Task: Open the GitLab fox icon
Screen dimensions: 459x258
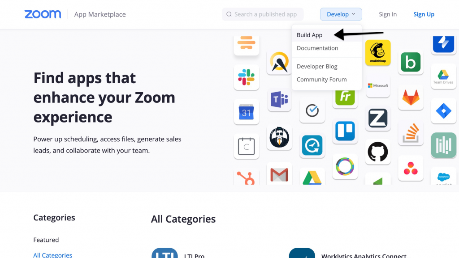Action: pyautogui.click(x=411, y=97)
